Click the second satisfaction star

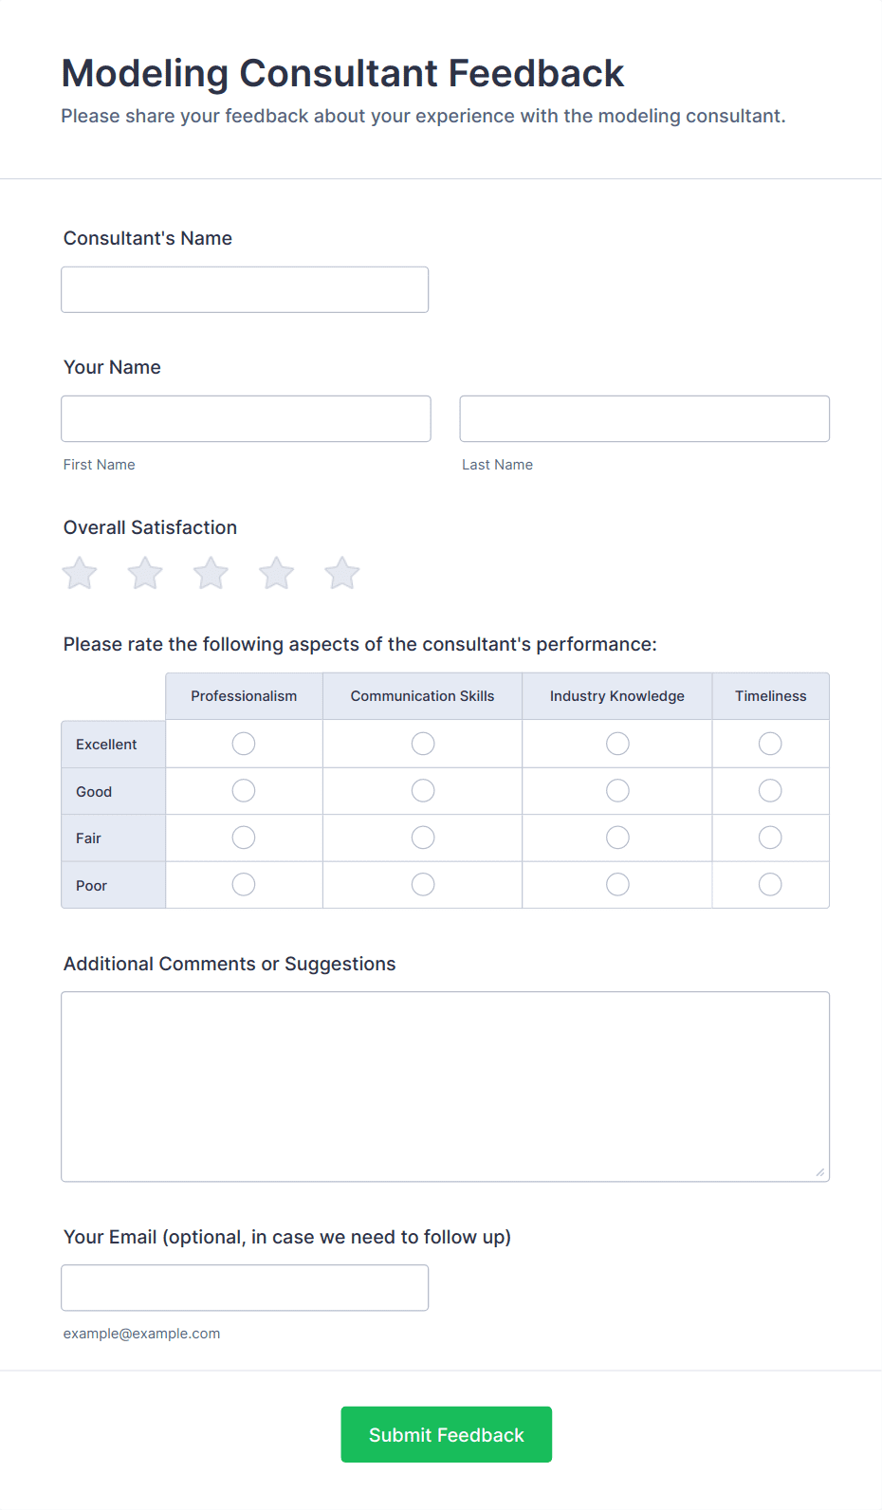[x=145, y=574]
